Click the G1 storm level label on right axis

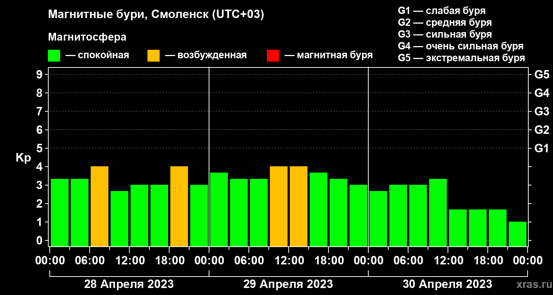tap(542, 148)
